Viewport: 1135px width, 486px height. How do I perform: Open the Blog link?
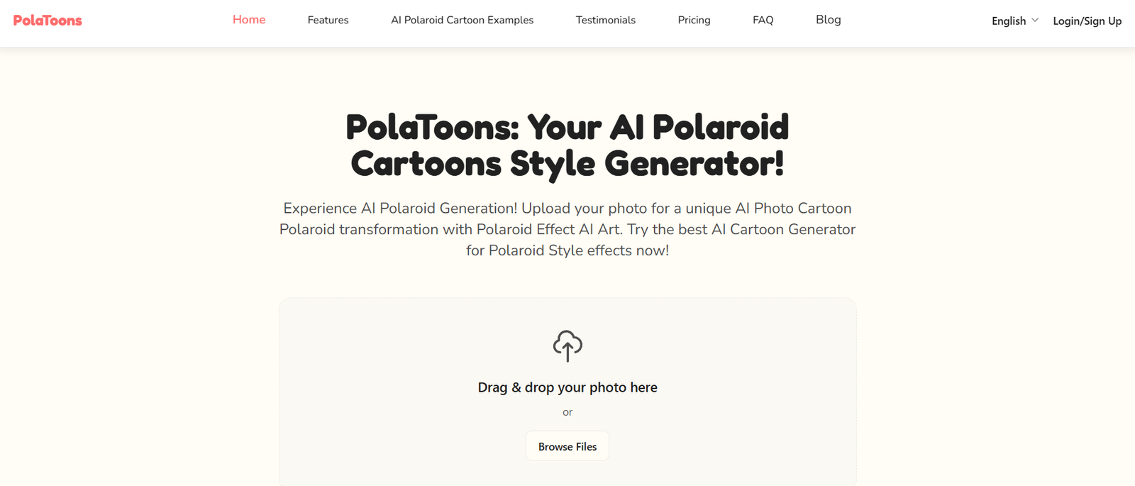click(x=828, y=20)
